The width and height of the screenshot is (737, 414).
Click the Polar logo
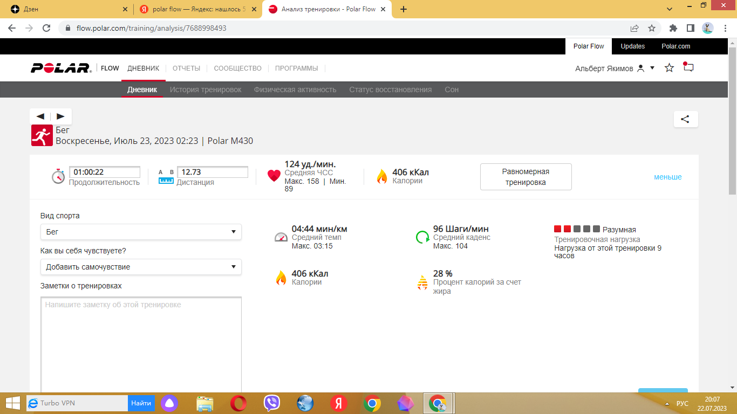tap(61, 68)
